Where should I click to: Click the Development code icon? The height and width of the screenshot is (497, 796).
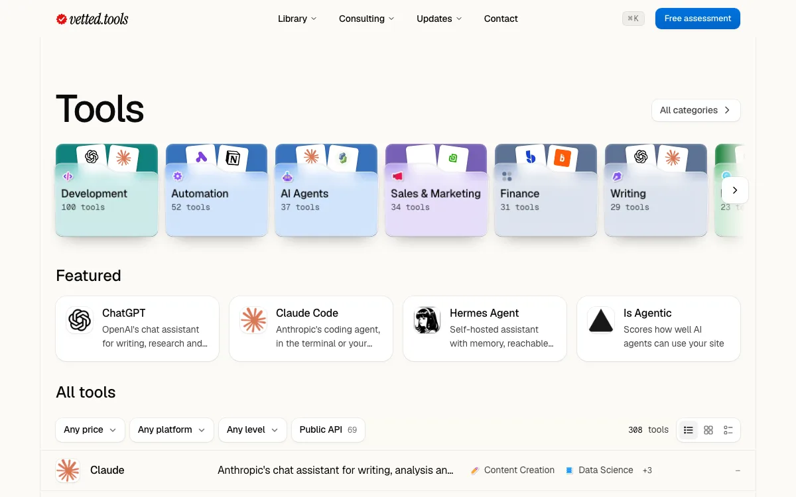click(67, 176)
